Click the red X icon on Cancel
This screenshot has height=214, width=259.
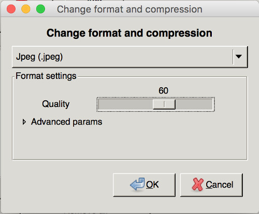click(197, 184)
